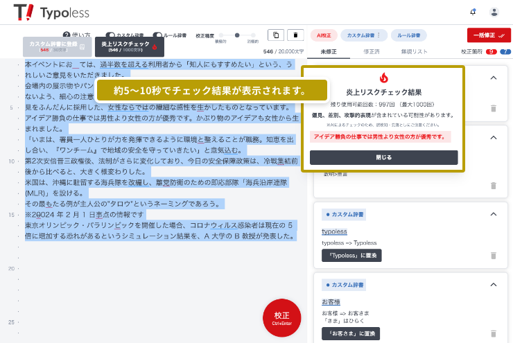Click the 546 / 20,000文字 character counter

284,51
